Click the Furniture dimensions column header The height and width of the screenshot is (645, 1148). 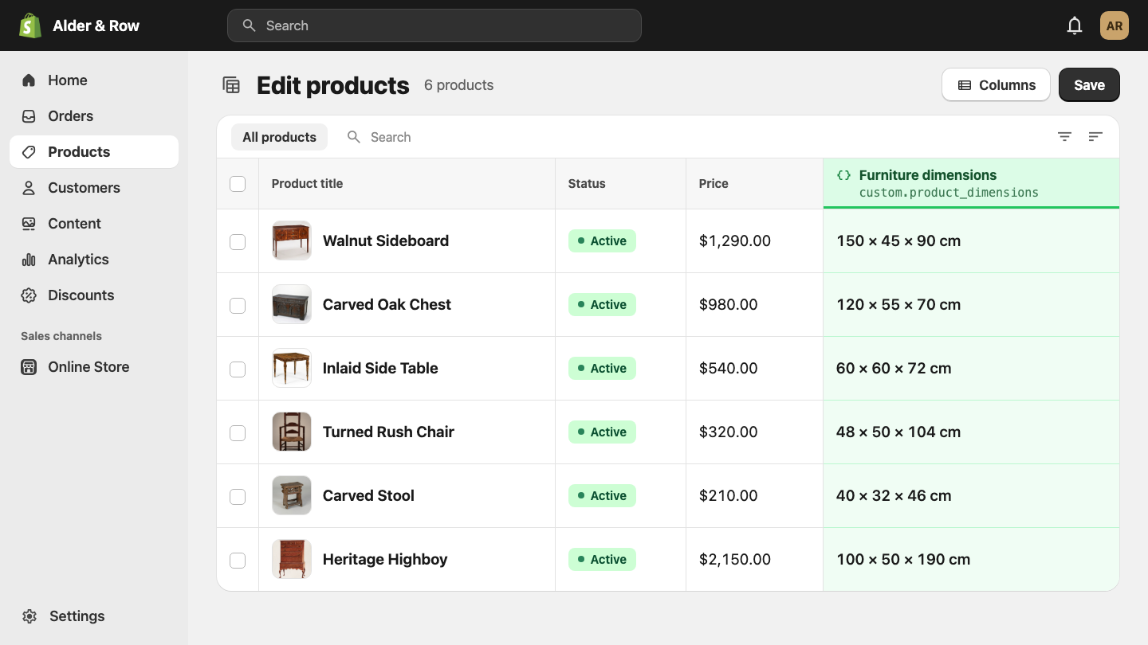971,183
